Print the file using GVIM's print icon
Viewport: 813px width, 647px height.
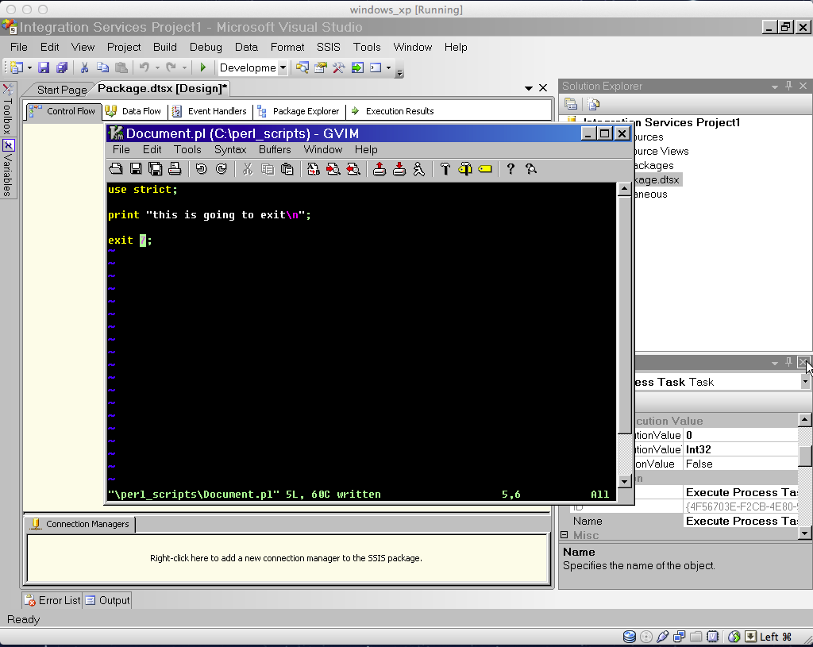pos(175,168)
